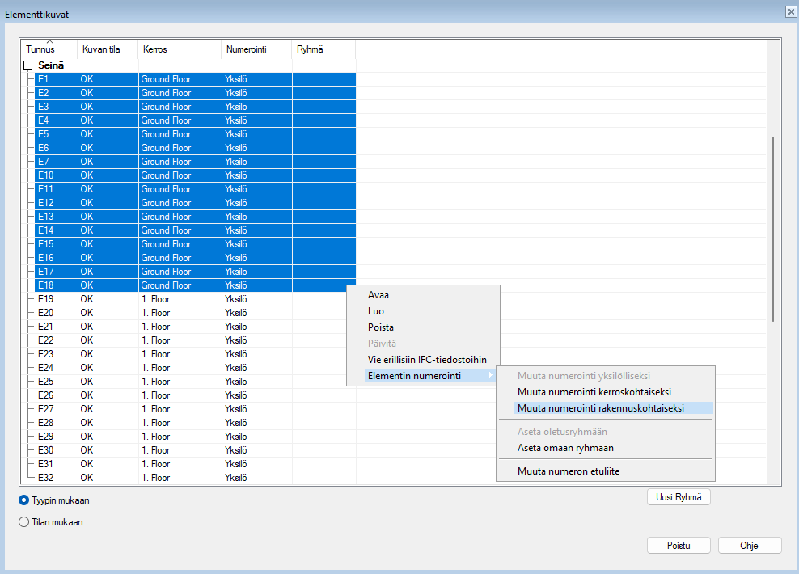Select tree row E31
The height and width of the screenshot is (574, 799).
[x=196, y=464]
